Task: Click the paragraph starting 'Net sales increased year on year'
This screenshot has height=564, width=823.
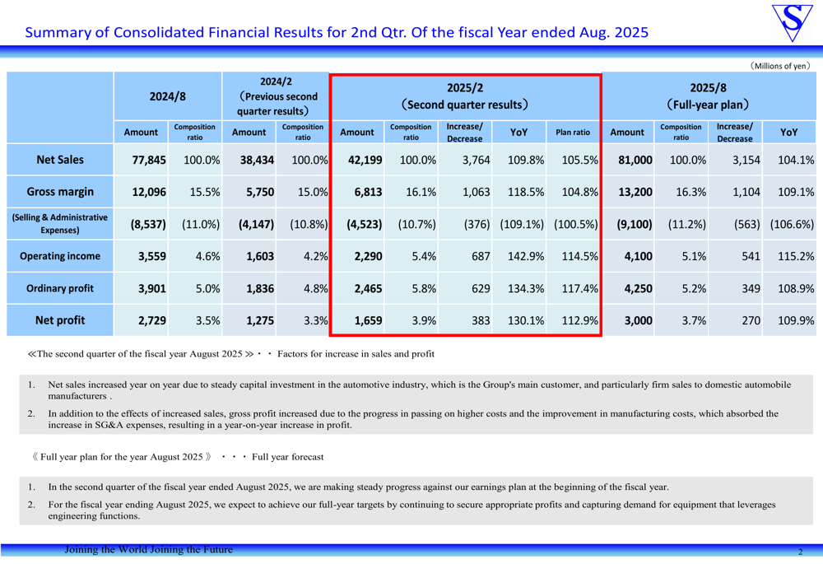Action: pyautogui.click(x=420, y=390)
